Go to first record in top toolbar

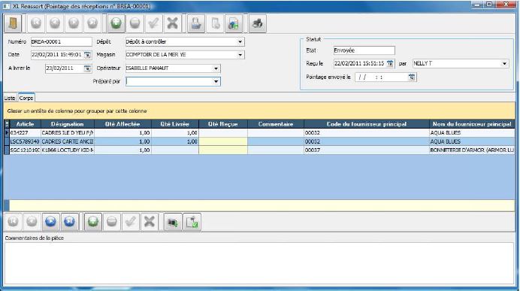coord(36,23)
